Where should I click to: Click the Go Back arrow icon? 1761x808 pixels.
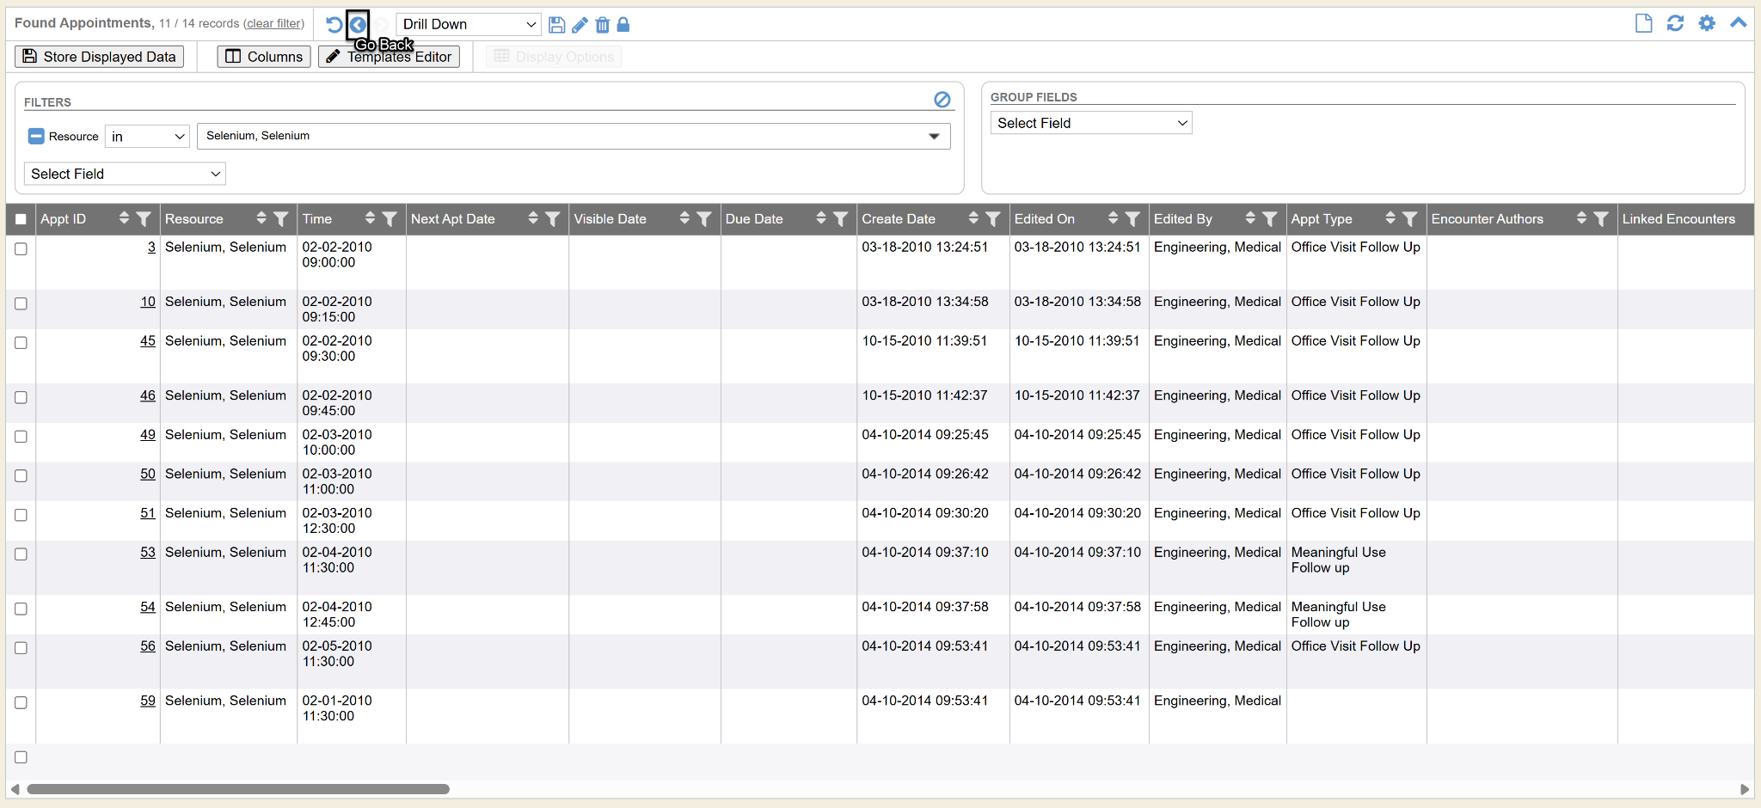pos(357,25)
